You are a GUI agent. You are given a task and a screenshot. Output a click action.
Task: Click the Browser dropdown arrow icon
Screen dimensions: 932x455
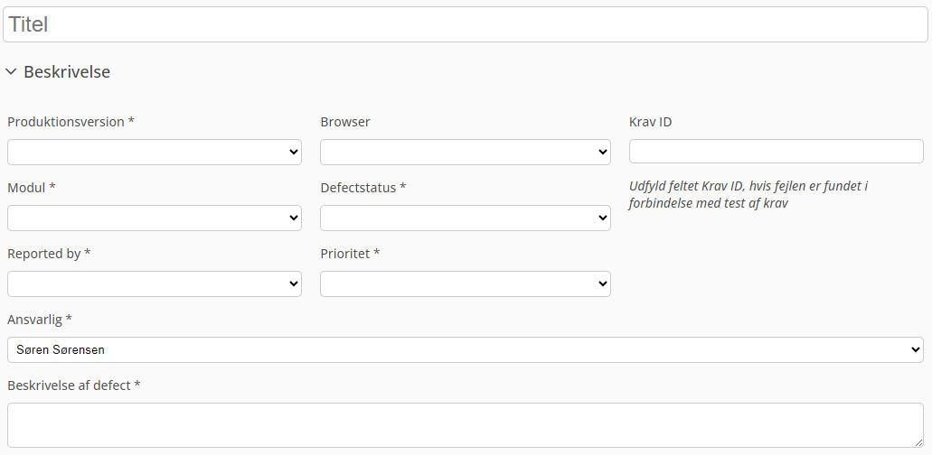click(602, 153)
